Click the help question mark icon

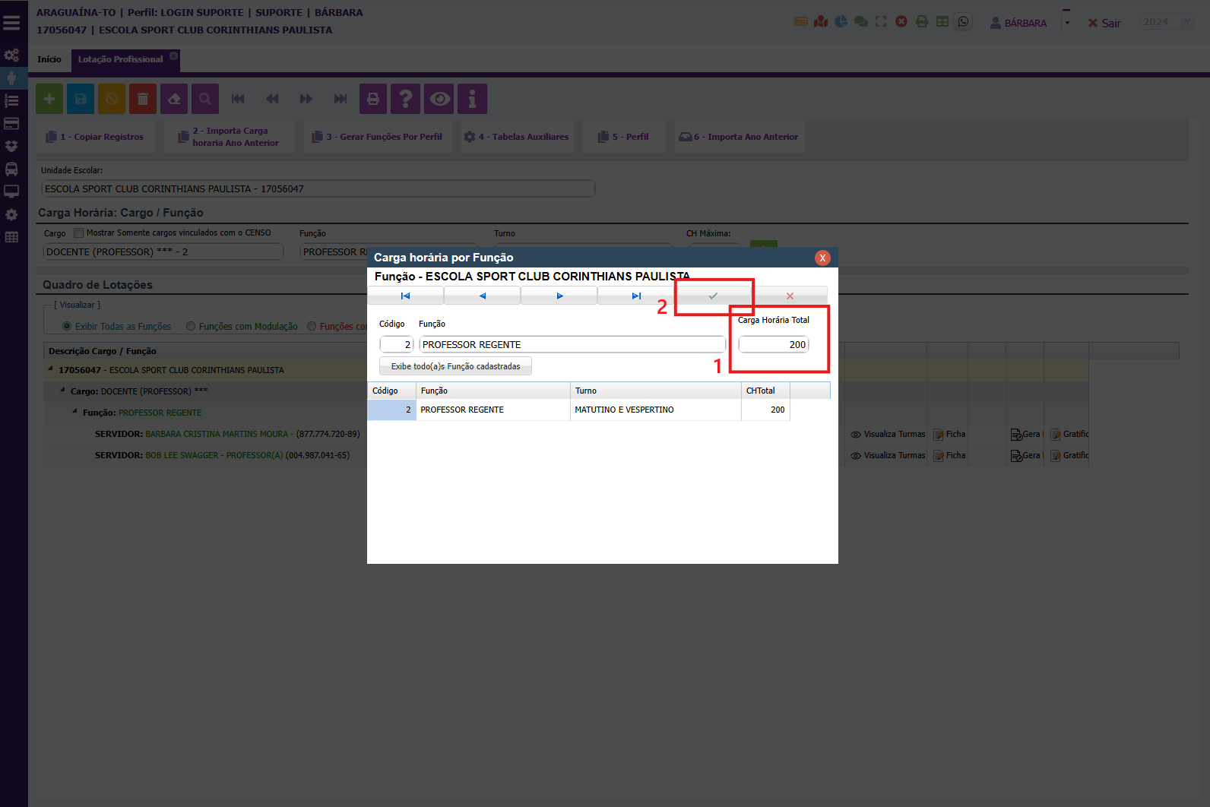[406, 99]
